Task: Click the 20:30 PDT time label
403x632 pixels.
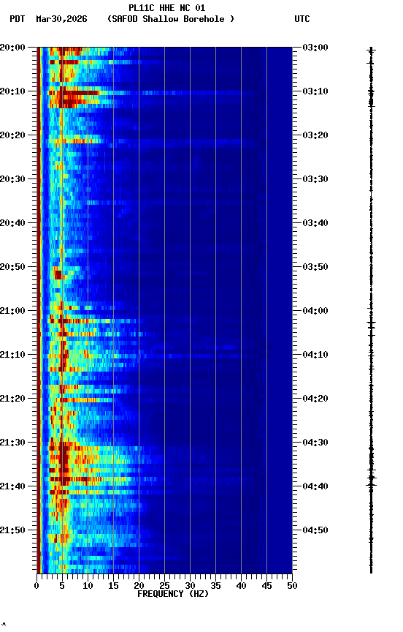Action: pos(12,179)
